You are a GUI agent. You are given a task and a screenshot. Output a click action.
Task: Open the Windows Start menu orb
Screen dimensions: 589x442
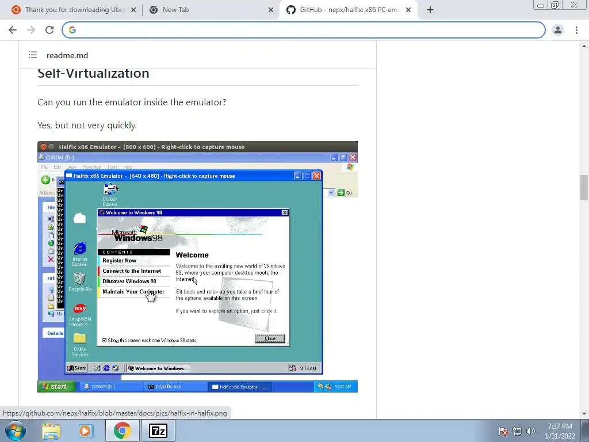(x=16, y=430)
